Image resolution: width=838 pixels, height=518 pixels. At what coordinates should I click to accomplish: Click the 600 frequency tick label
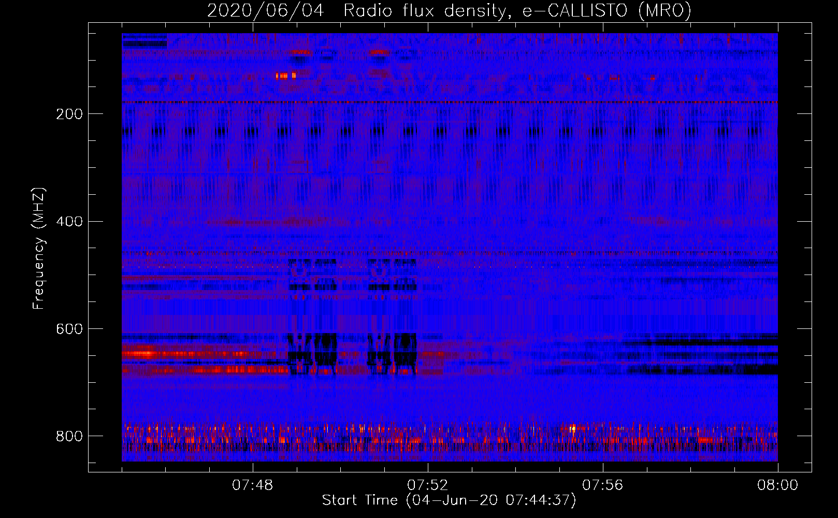click(69, 329)
